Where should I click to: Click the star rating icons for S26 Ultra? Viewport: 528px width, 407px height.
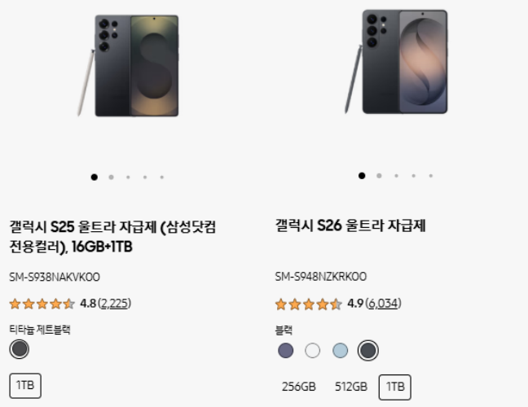[x=308, y=304]
